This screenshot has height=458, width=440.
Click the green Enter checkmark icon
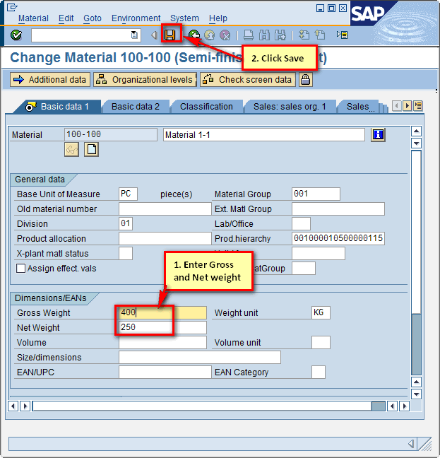tap(16, 35)
